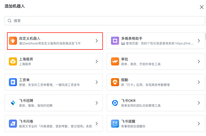Viewport: 206px width, 136px height.
Task: Click the 飞书问卷 survey icon
Action: 13,124
